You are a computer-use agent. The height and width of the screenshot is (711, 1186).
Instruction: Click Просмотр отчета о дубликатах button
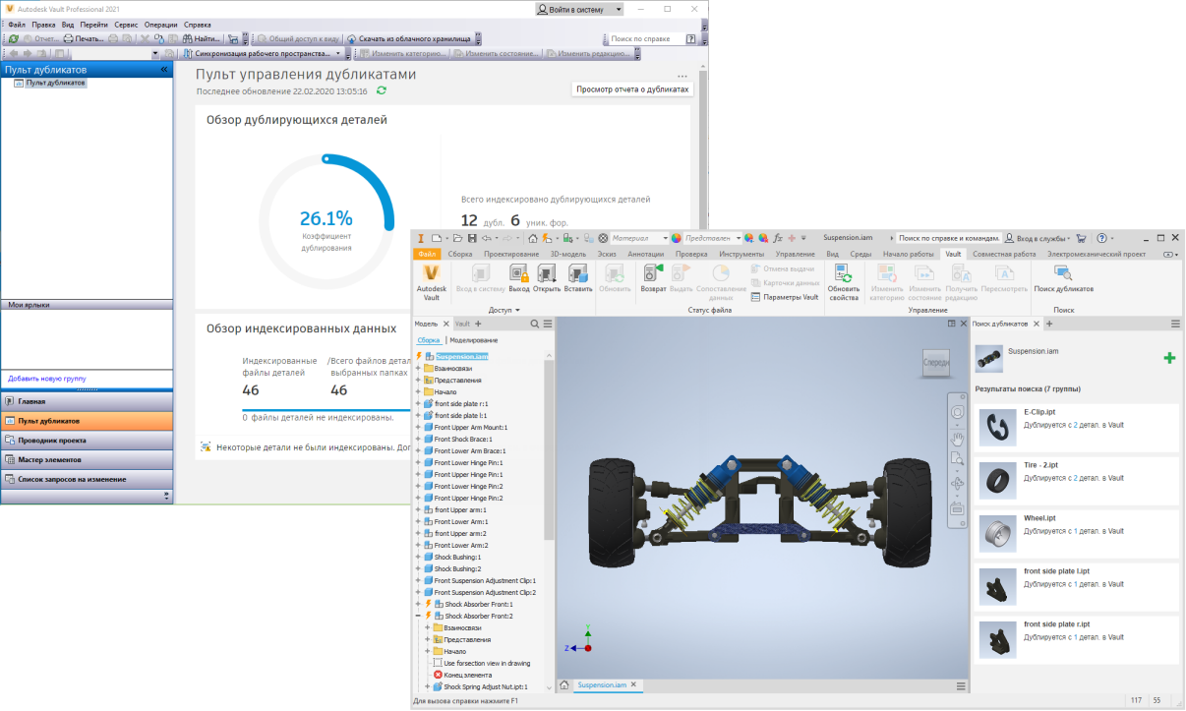click(633, 89)
